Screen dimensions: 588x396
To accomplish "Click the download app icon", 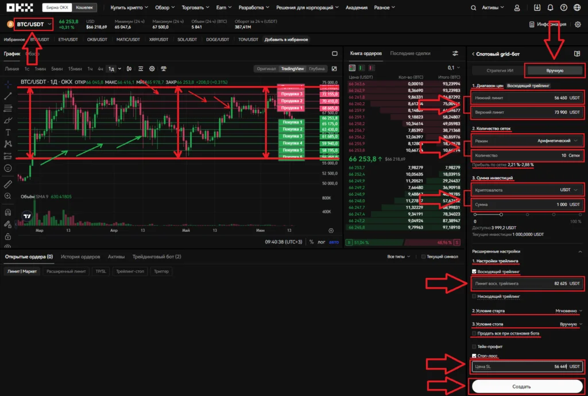I will [537, 7].
